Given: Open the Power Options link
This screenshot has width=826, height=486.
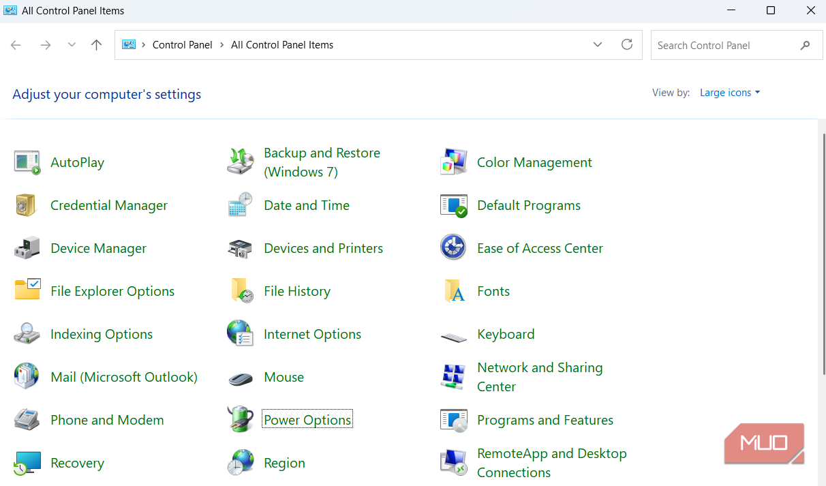Looking at the screenshot, I should point(307,420).
